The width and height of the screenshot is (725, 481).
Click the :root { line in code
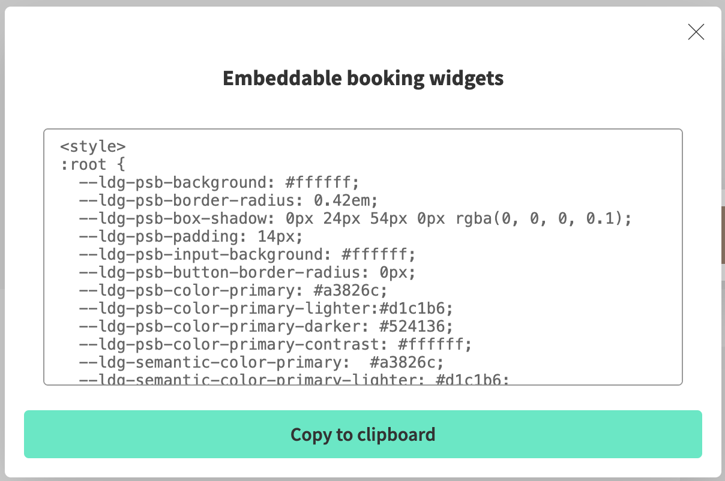[92, 164]
